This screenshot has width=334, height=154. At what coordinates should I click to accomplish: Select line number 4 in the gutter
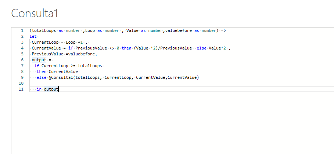[x=22, y=48]
